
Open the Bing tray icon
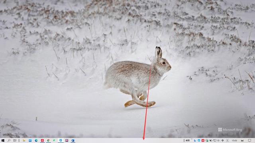point(195,141)
